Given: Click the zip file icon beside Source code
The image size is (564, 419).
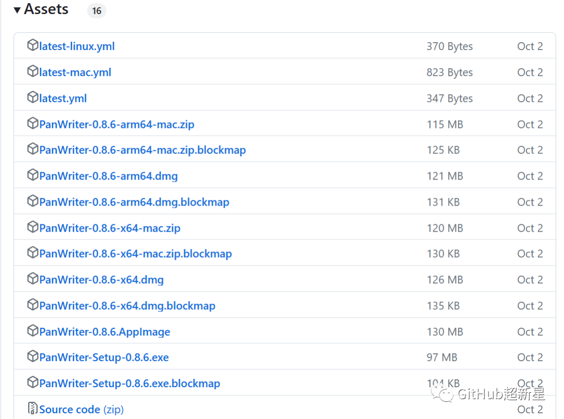Looking at the screenshot, I should click(x=33, y=408).
